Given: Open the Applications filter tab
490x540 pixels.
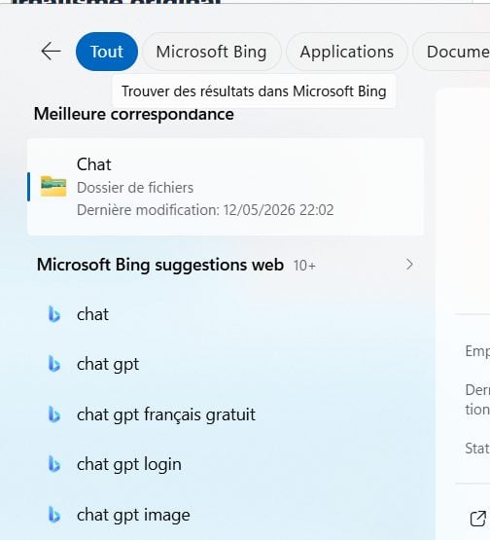Looking at the screenshot, I should [x=346, y=52].
